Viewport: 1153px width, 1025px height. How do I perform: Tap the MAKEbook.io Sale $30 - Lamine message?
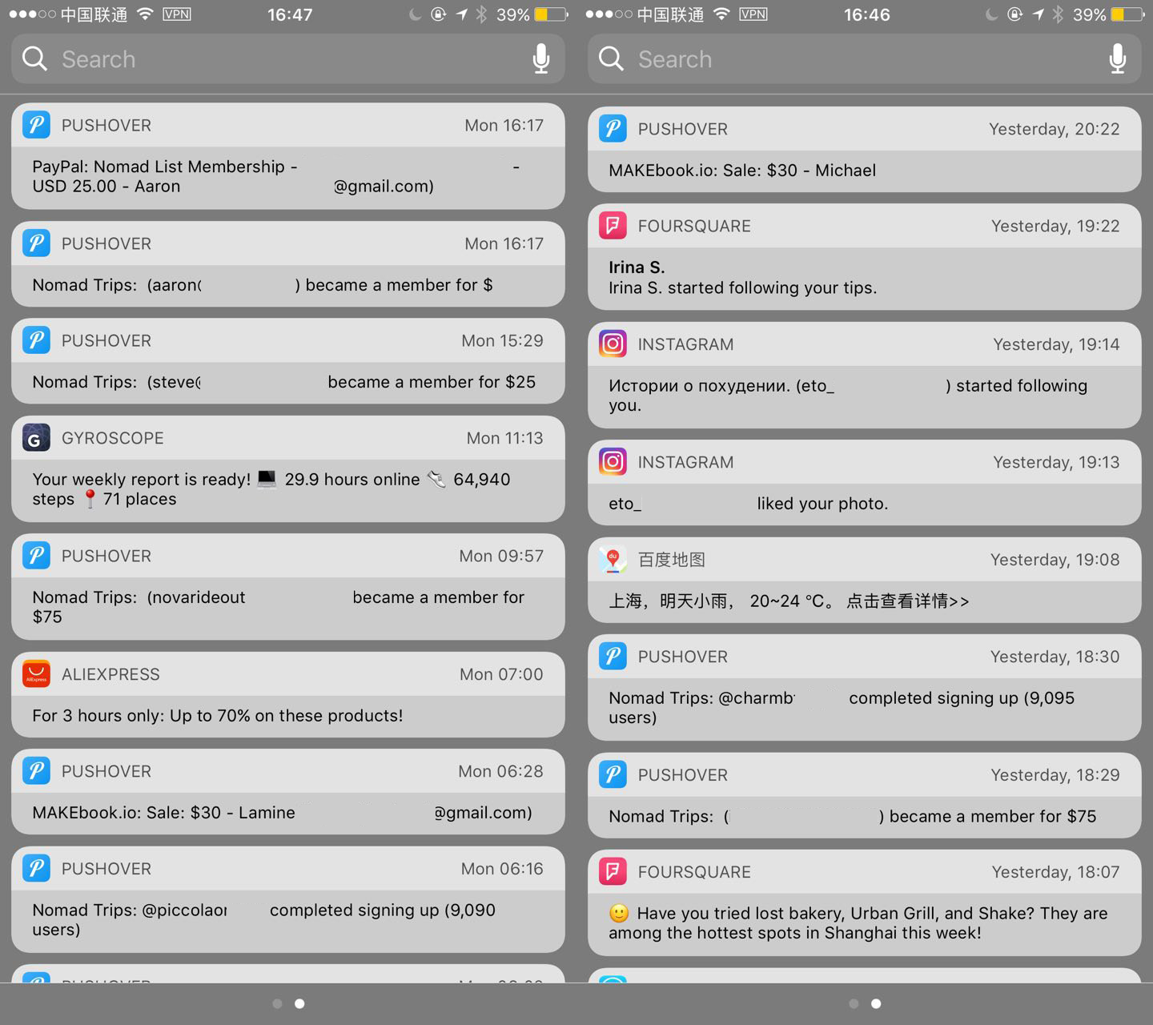(x=282, y=813)
